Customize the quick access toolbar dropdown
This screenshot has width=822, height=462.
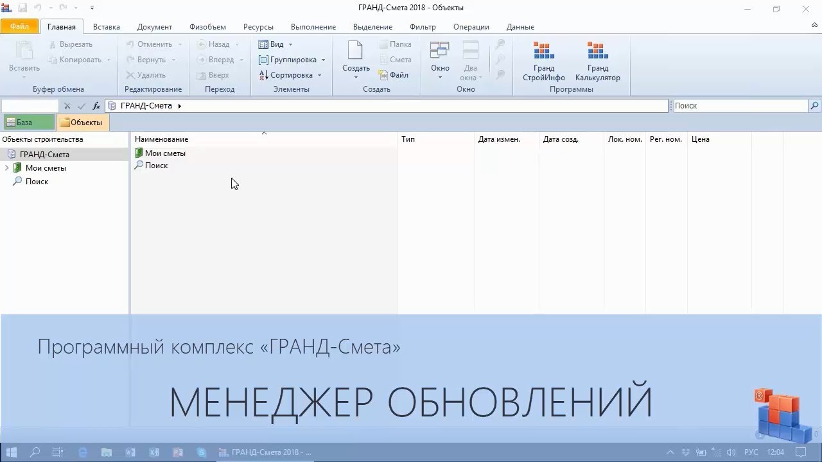(92, 8)
